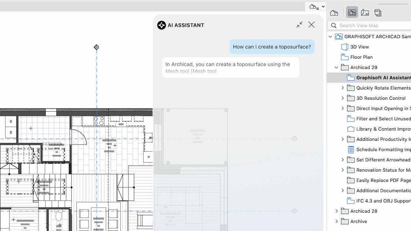411x231 pixels.
Task: Click the 3D View cube icon
Action: (345, 47)
